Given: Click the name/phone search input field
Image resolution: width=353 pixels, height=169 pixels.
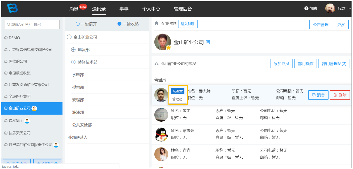Looking at the screenshot, I should [x=32, y=24].
